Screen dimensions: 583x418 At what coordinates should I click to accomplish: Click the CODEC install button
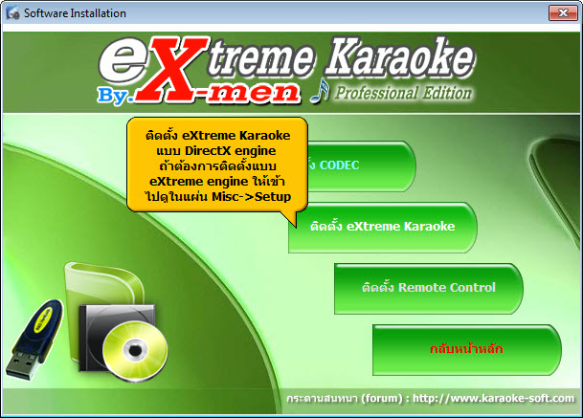361,166
